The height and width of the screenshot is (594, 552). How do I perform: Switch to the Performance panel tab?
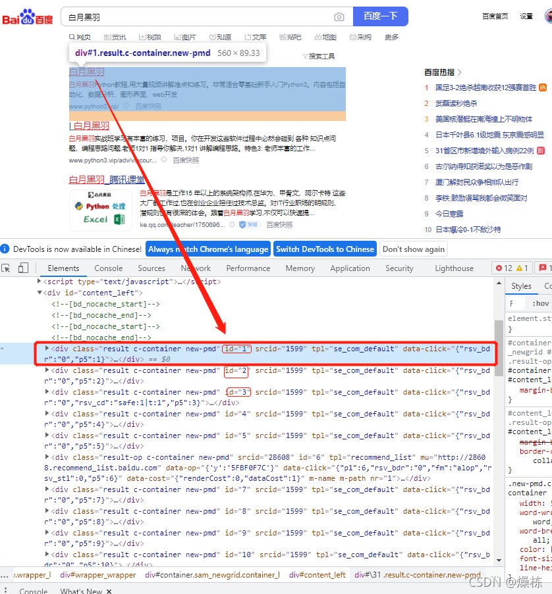248,268
